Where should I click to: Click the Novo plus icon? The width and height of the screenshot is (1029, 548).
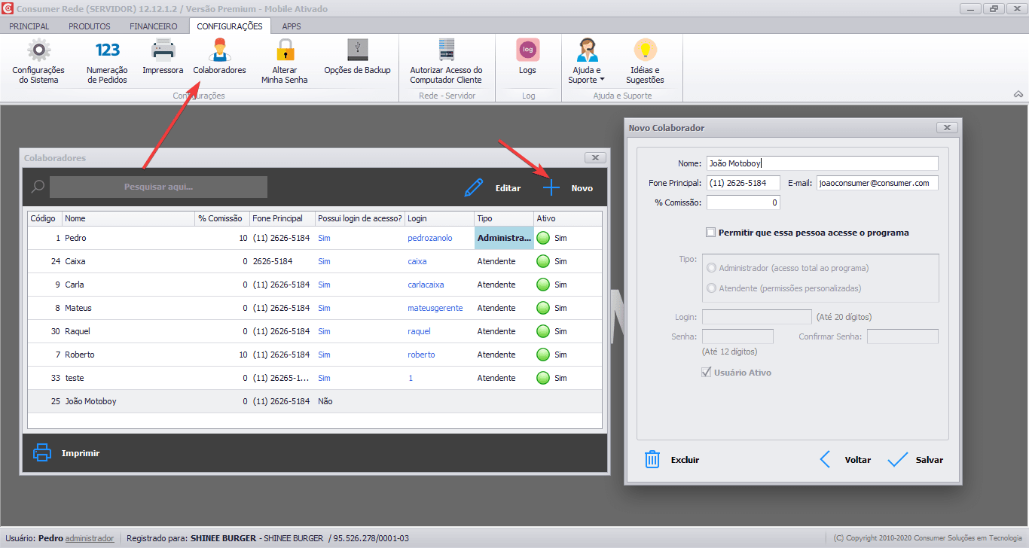pos(551,188)
